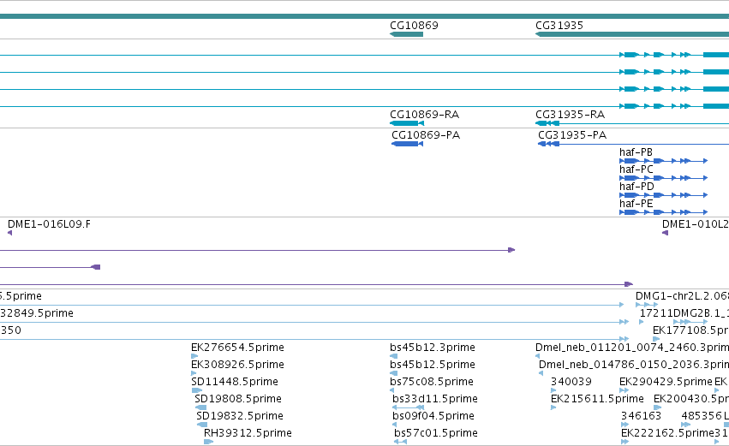
Task: Select the CG10869 gene label
Action: 414,25
